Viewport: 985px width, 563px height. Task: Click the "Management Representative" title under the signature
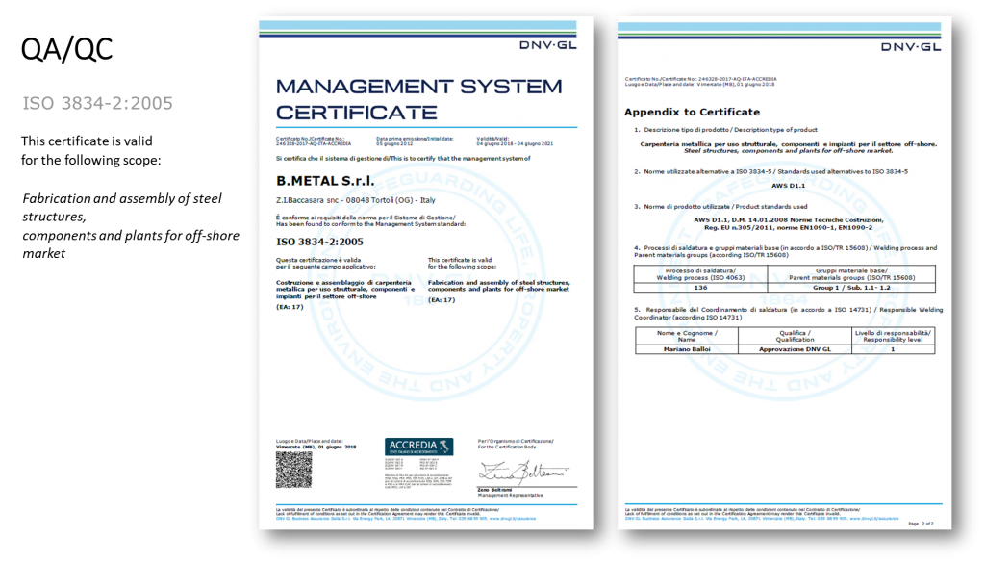[510, 495]
